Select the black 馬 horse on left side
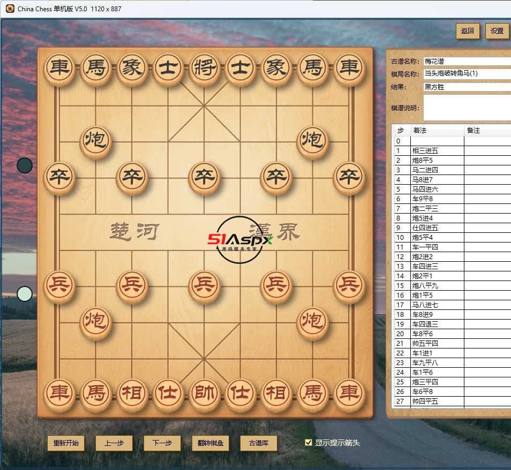Image resolution: width=511 pixels, height=470 pixels. 95,68
